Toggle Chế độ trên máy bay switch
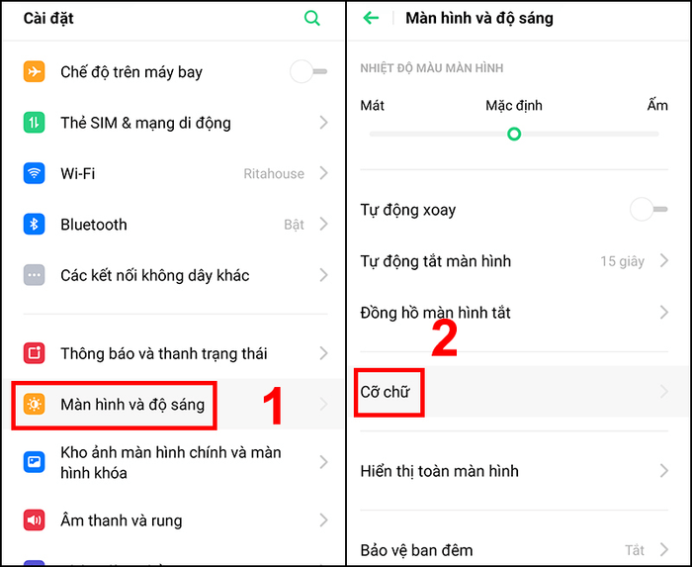This screenshot has width=692, height=567. pyautogui.click(x=308, y=71)
